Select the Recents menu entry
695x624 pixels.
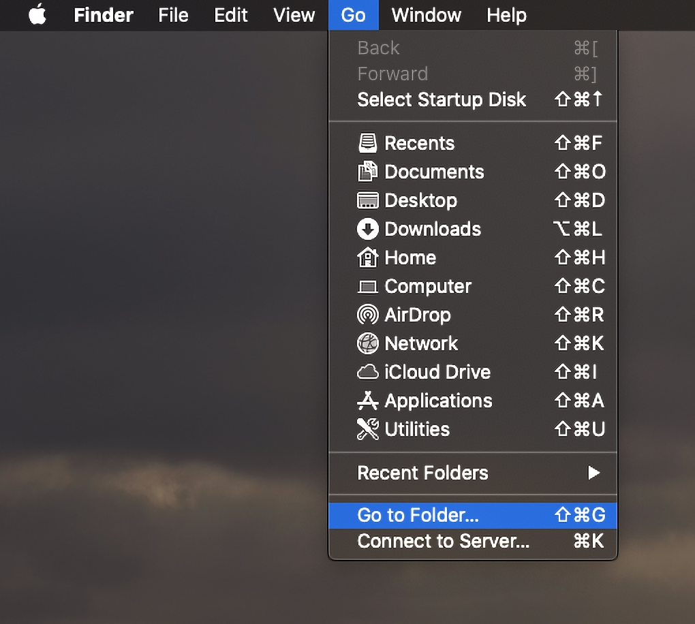pyautogui.click(x=473, y=143)
